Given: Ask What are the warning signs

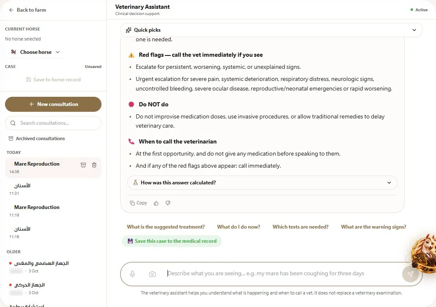Looking at the screenshot, I should (373, 227).
